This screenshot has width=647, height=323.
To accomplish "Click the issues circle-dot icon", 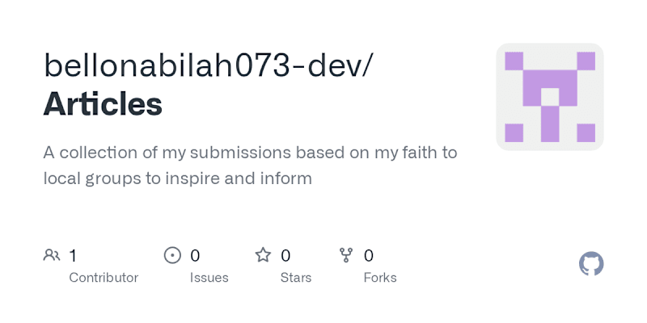I will (172, 255).
